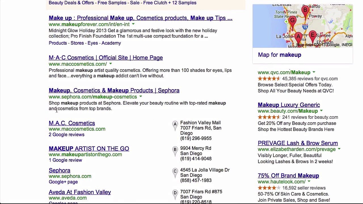Select red marker G on the map thumbnail
This screenshot has height=204, width=363.
pyautogui.click(x=292, y=22)
